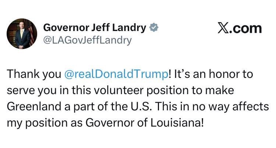
Task: Open the @realDonaldTrump mention link
Action: point(116,74)
